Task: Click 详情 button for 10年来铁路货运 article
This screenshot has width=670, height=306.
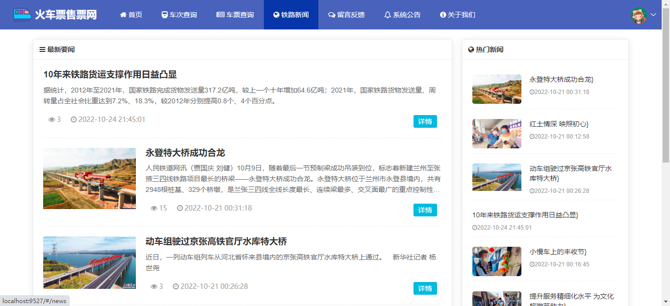Action: click(425, 121)
